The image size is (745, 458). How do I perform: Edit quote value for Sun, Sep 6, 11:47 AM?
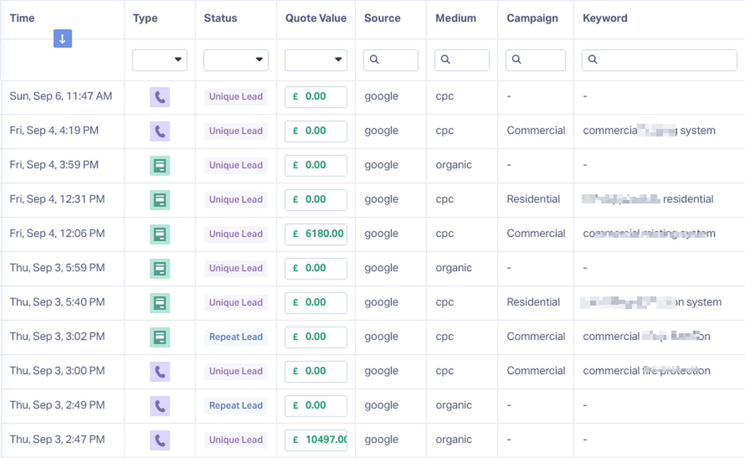pyautogui.click(x=316, y=97)
